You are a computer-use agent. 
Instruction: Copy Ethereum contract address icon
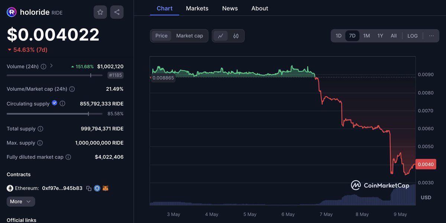pos(89,188)
